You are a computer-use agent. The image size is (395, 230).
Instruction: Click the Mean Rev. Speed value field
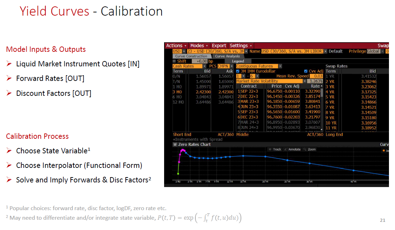point(316,76)
